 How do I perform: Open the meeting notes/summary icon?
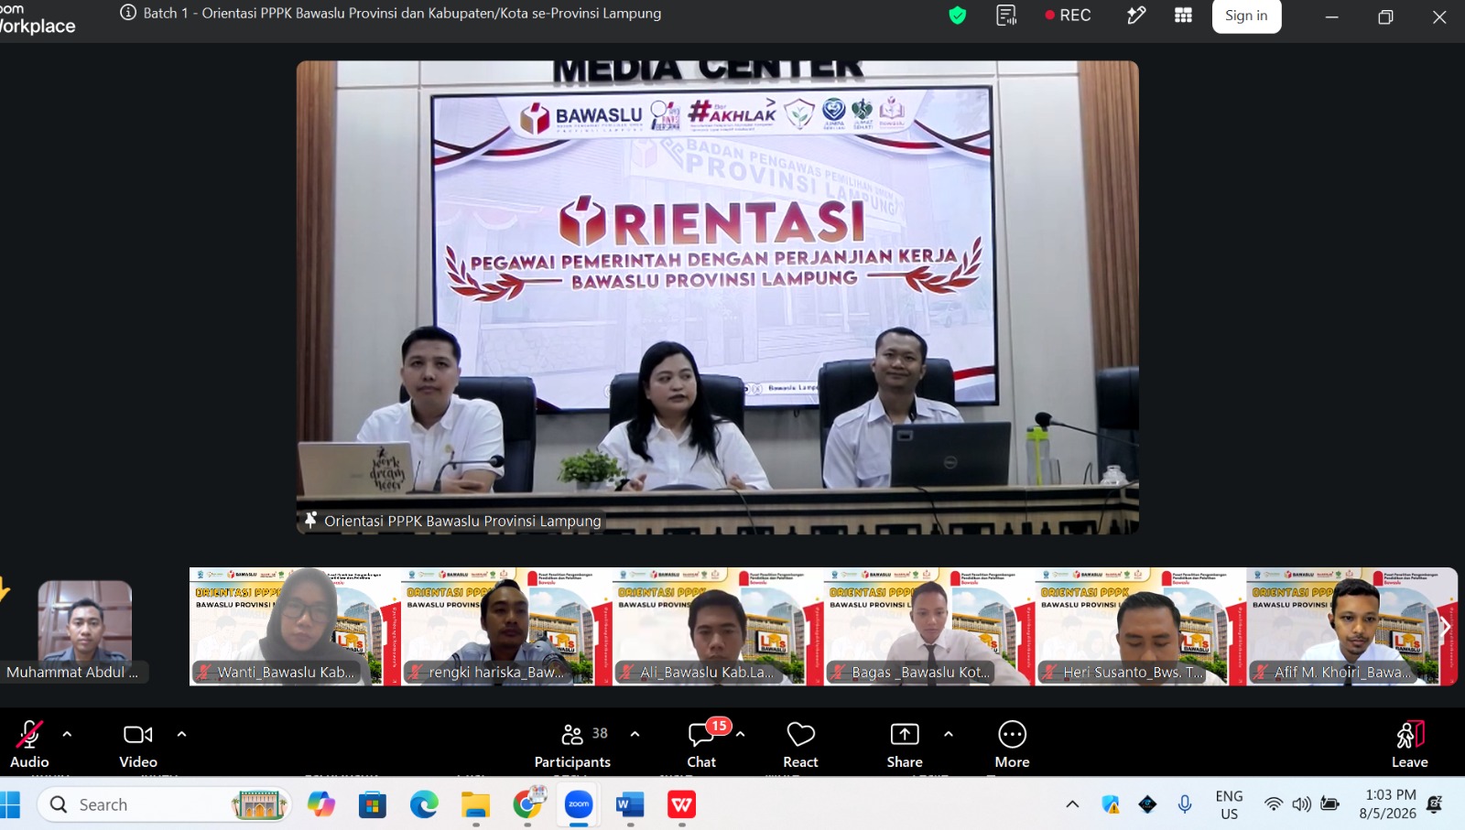click(x=1006, y=16)
